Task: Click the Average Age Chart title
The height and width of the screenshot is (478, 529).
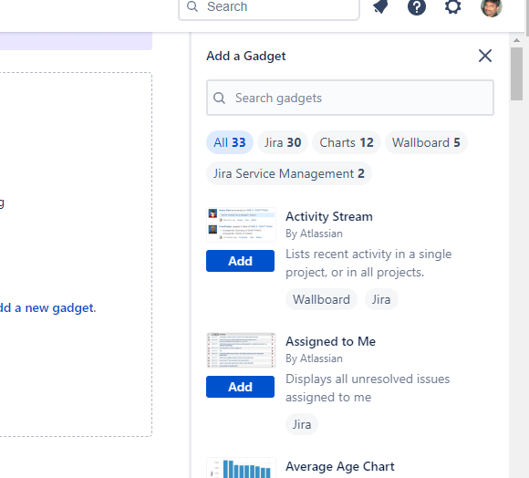Action: (x=339, y=466)
